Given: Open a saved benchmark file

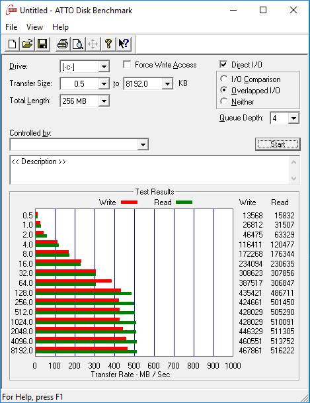Looking at the screenshot, I should point(27,44).
